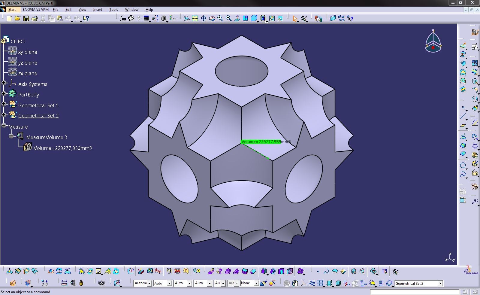Expand the Axis Systems node
The width and height of the screenshot is (480, 295).
tap(4, 83)
